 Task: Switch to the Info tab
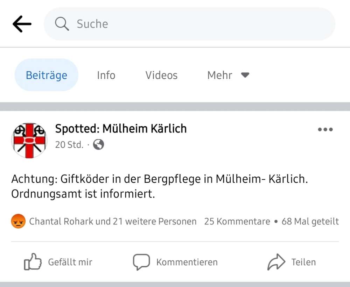pyautogui.click(x=106, y=75)
